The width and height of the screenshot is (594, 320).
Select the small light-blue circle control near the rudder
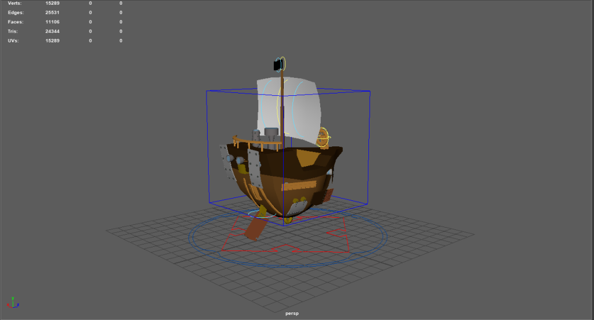[x=262, y=214]
